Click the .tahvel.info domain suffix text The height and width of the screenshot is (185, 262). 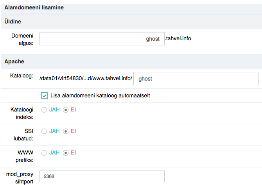click(x=178, y=38)
